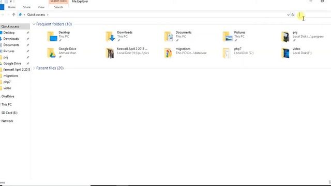Open the Search ribbon tab

coord(58,7)
